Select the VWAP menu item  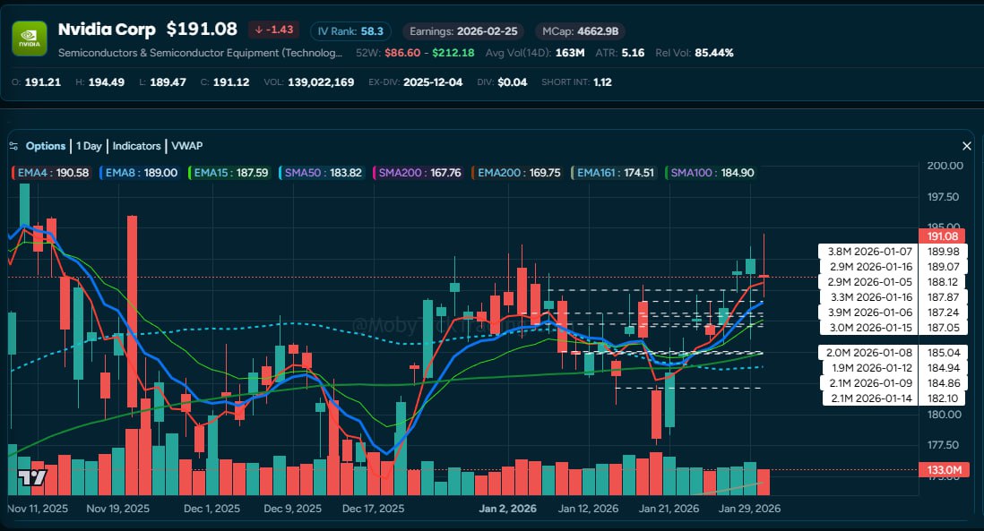pos(189,145)
